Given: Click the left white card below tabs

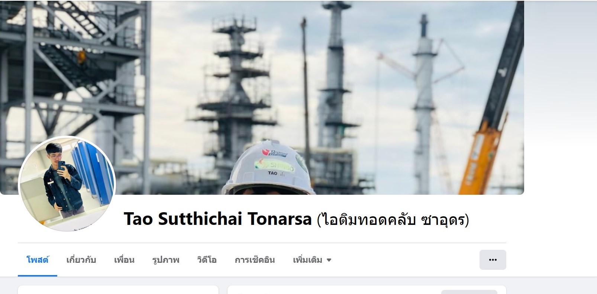Looking at the screenshot, I should (118, 290).
